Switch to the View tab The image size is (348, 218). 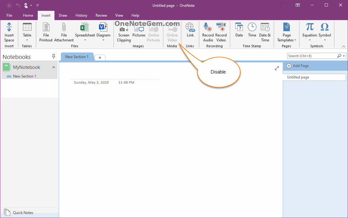coord(119,15)
